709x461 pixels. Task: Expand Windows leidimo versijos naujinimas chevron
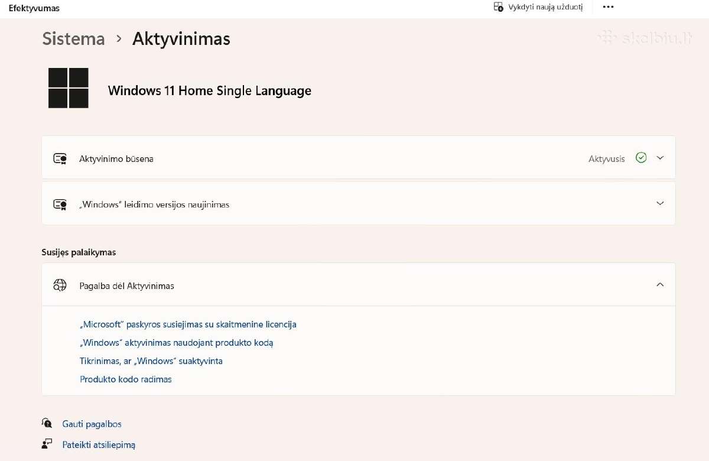click(661, 203)
